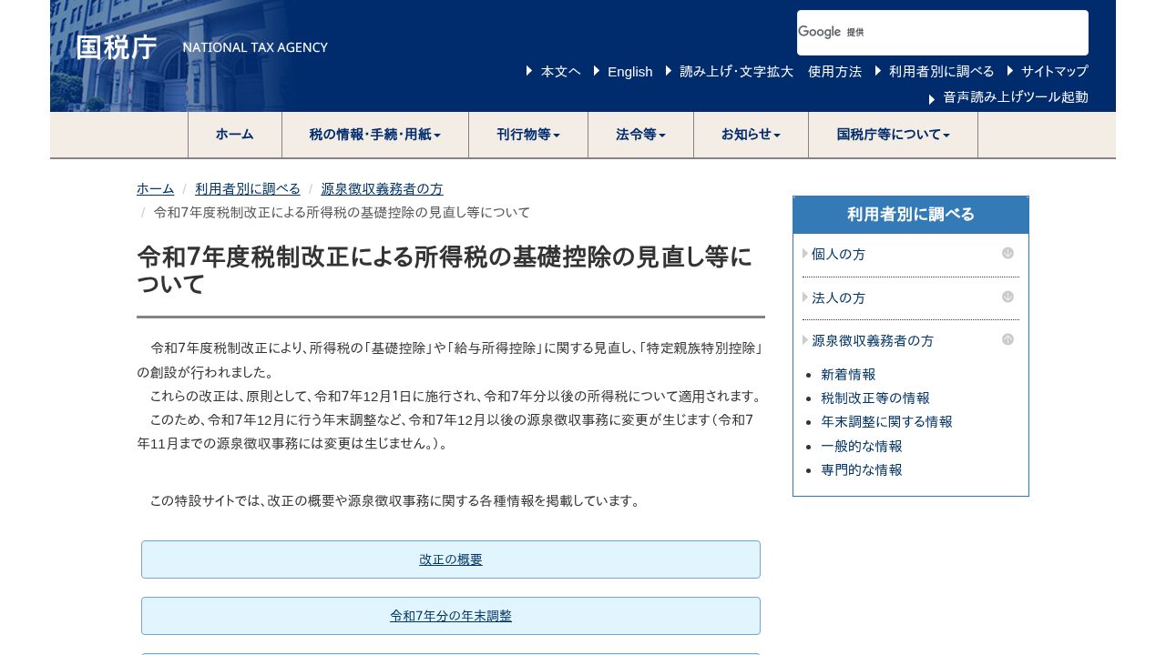Launch 音声読み上げツール起動
This screenshot has height=655, width=1166.
[x=1016, y=97]
